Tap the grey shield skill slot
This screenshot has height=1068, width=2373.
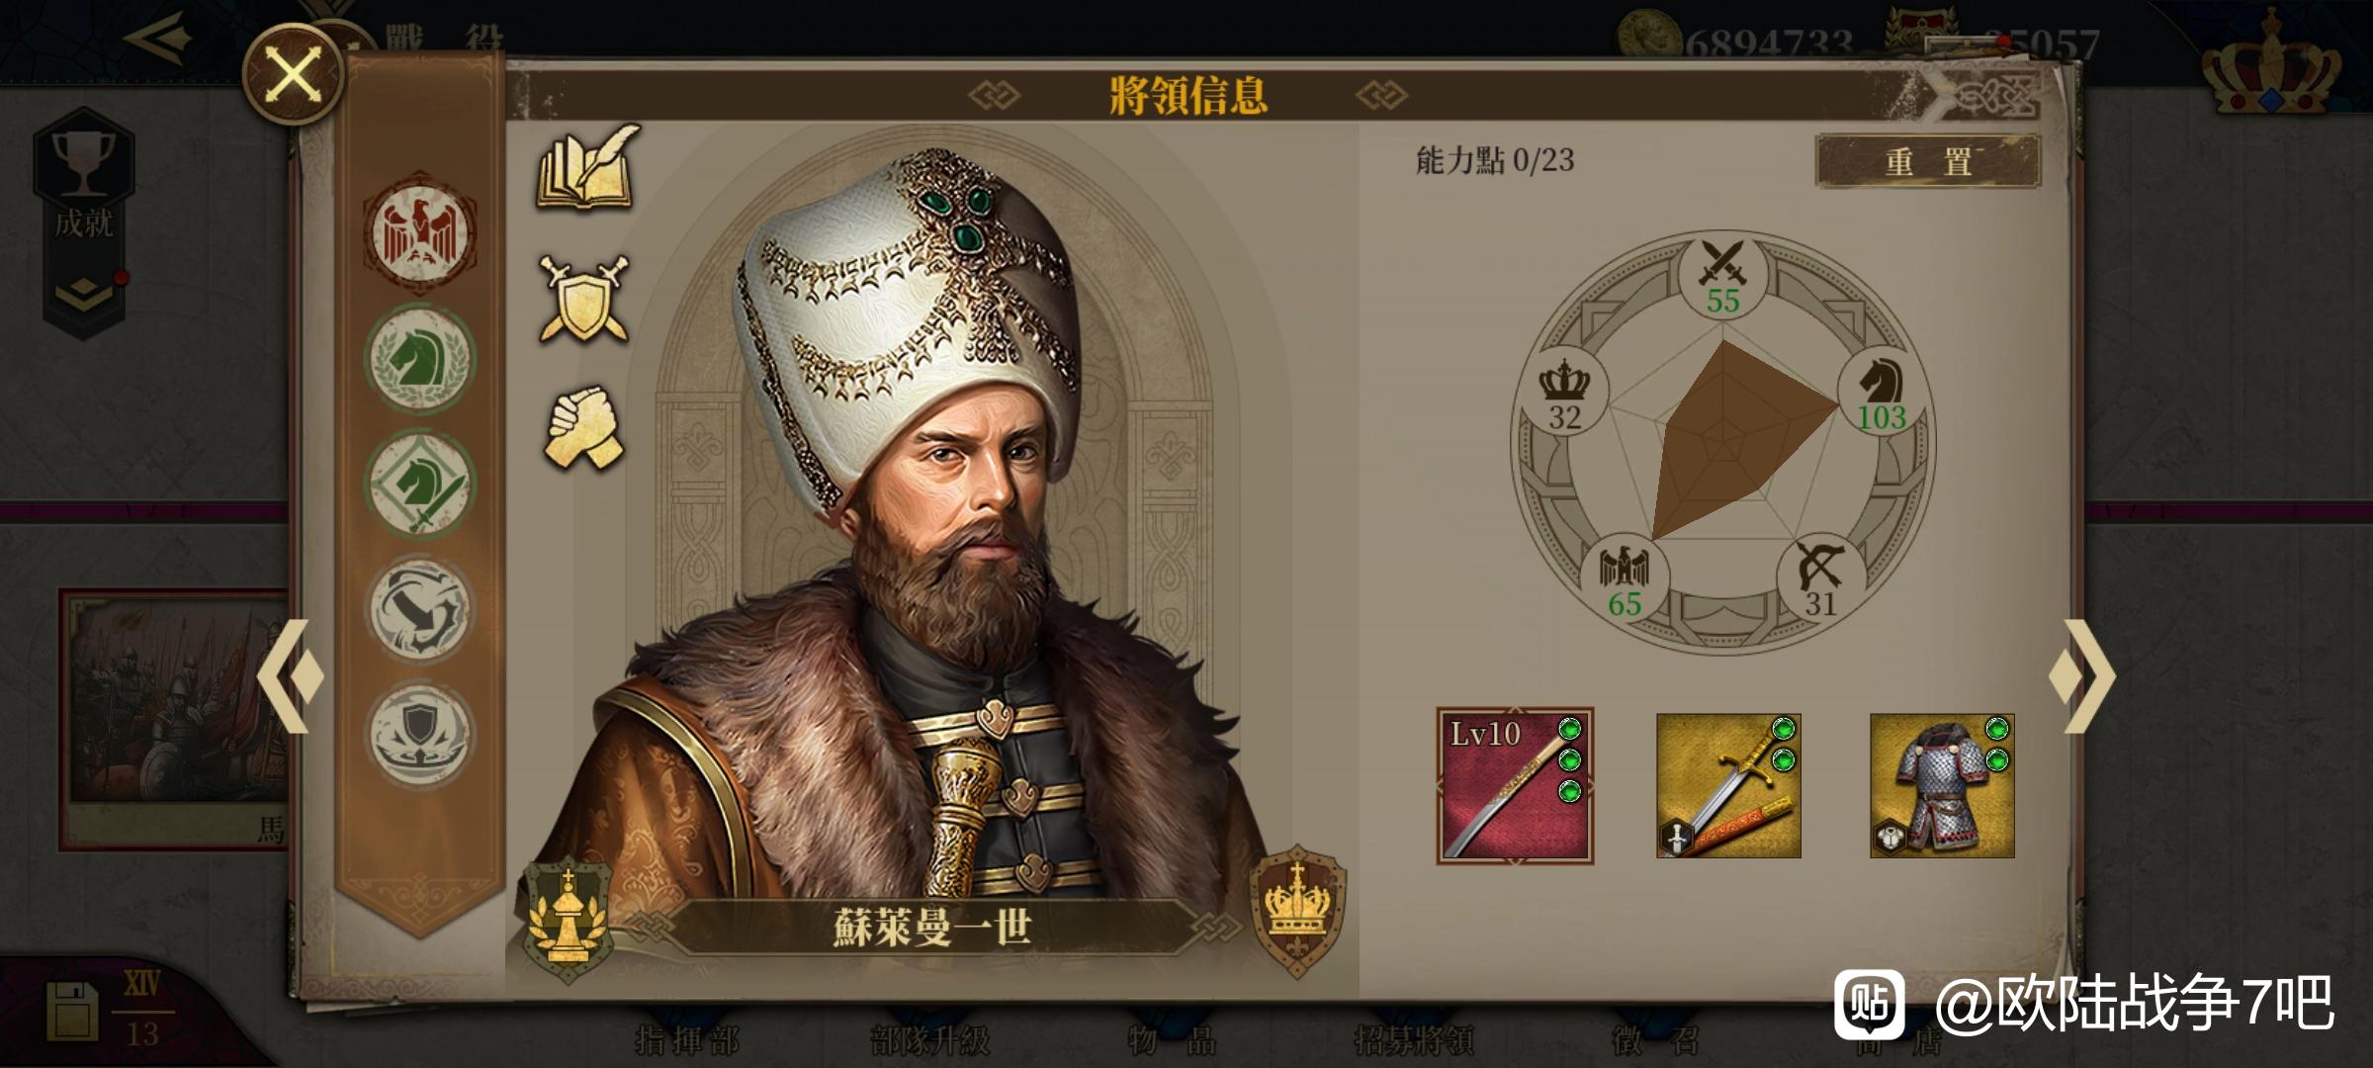[419, 734]
